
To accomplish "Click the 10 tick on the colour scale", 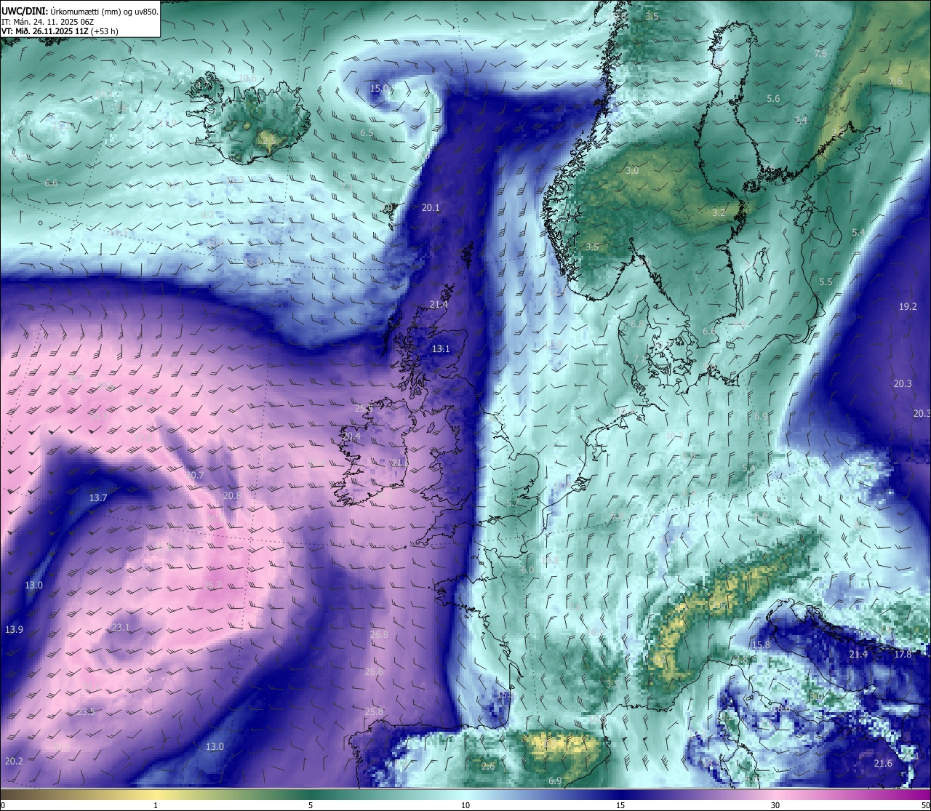I will coord(465,805).
